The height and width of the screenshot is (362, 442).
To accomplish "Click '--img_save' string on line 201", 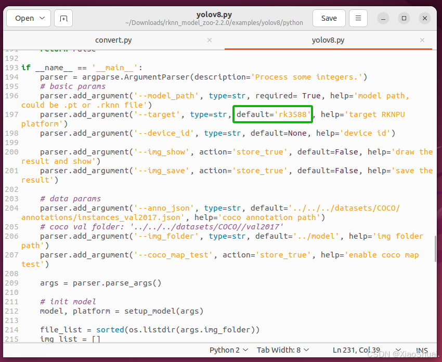I will click(x=162, y=171).
